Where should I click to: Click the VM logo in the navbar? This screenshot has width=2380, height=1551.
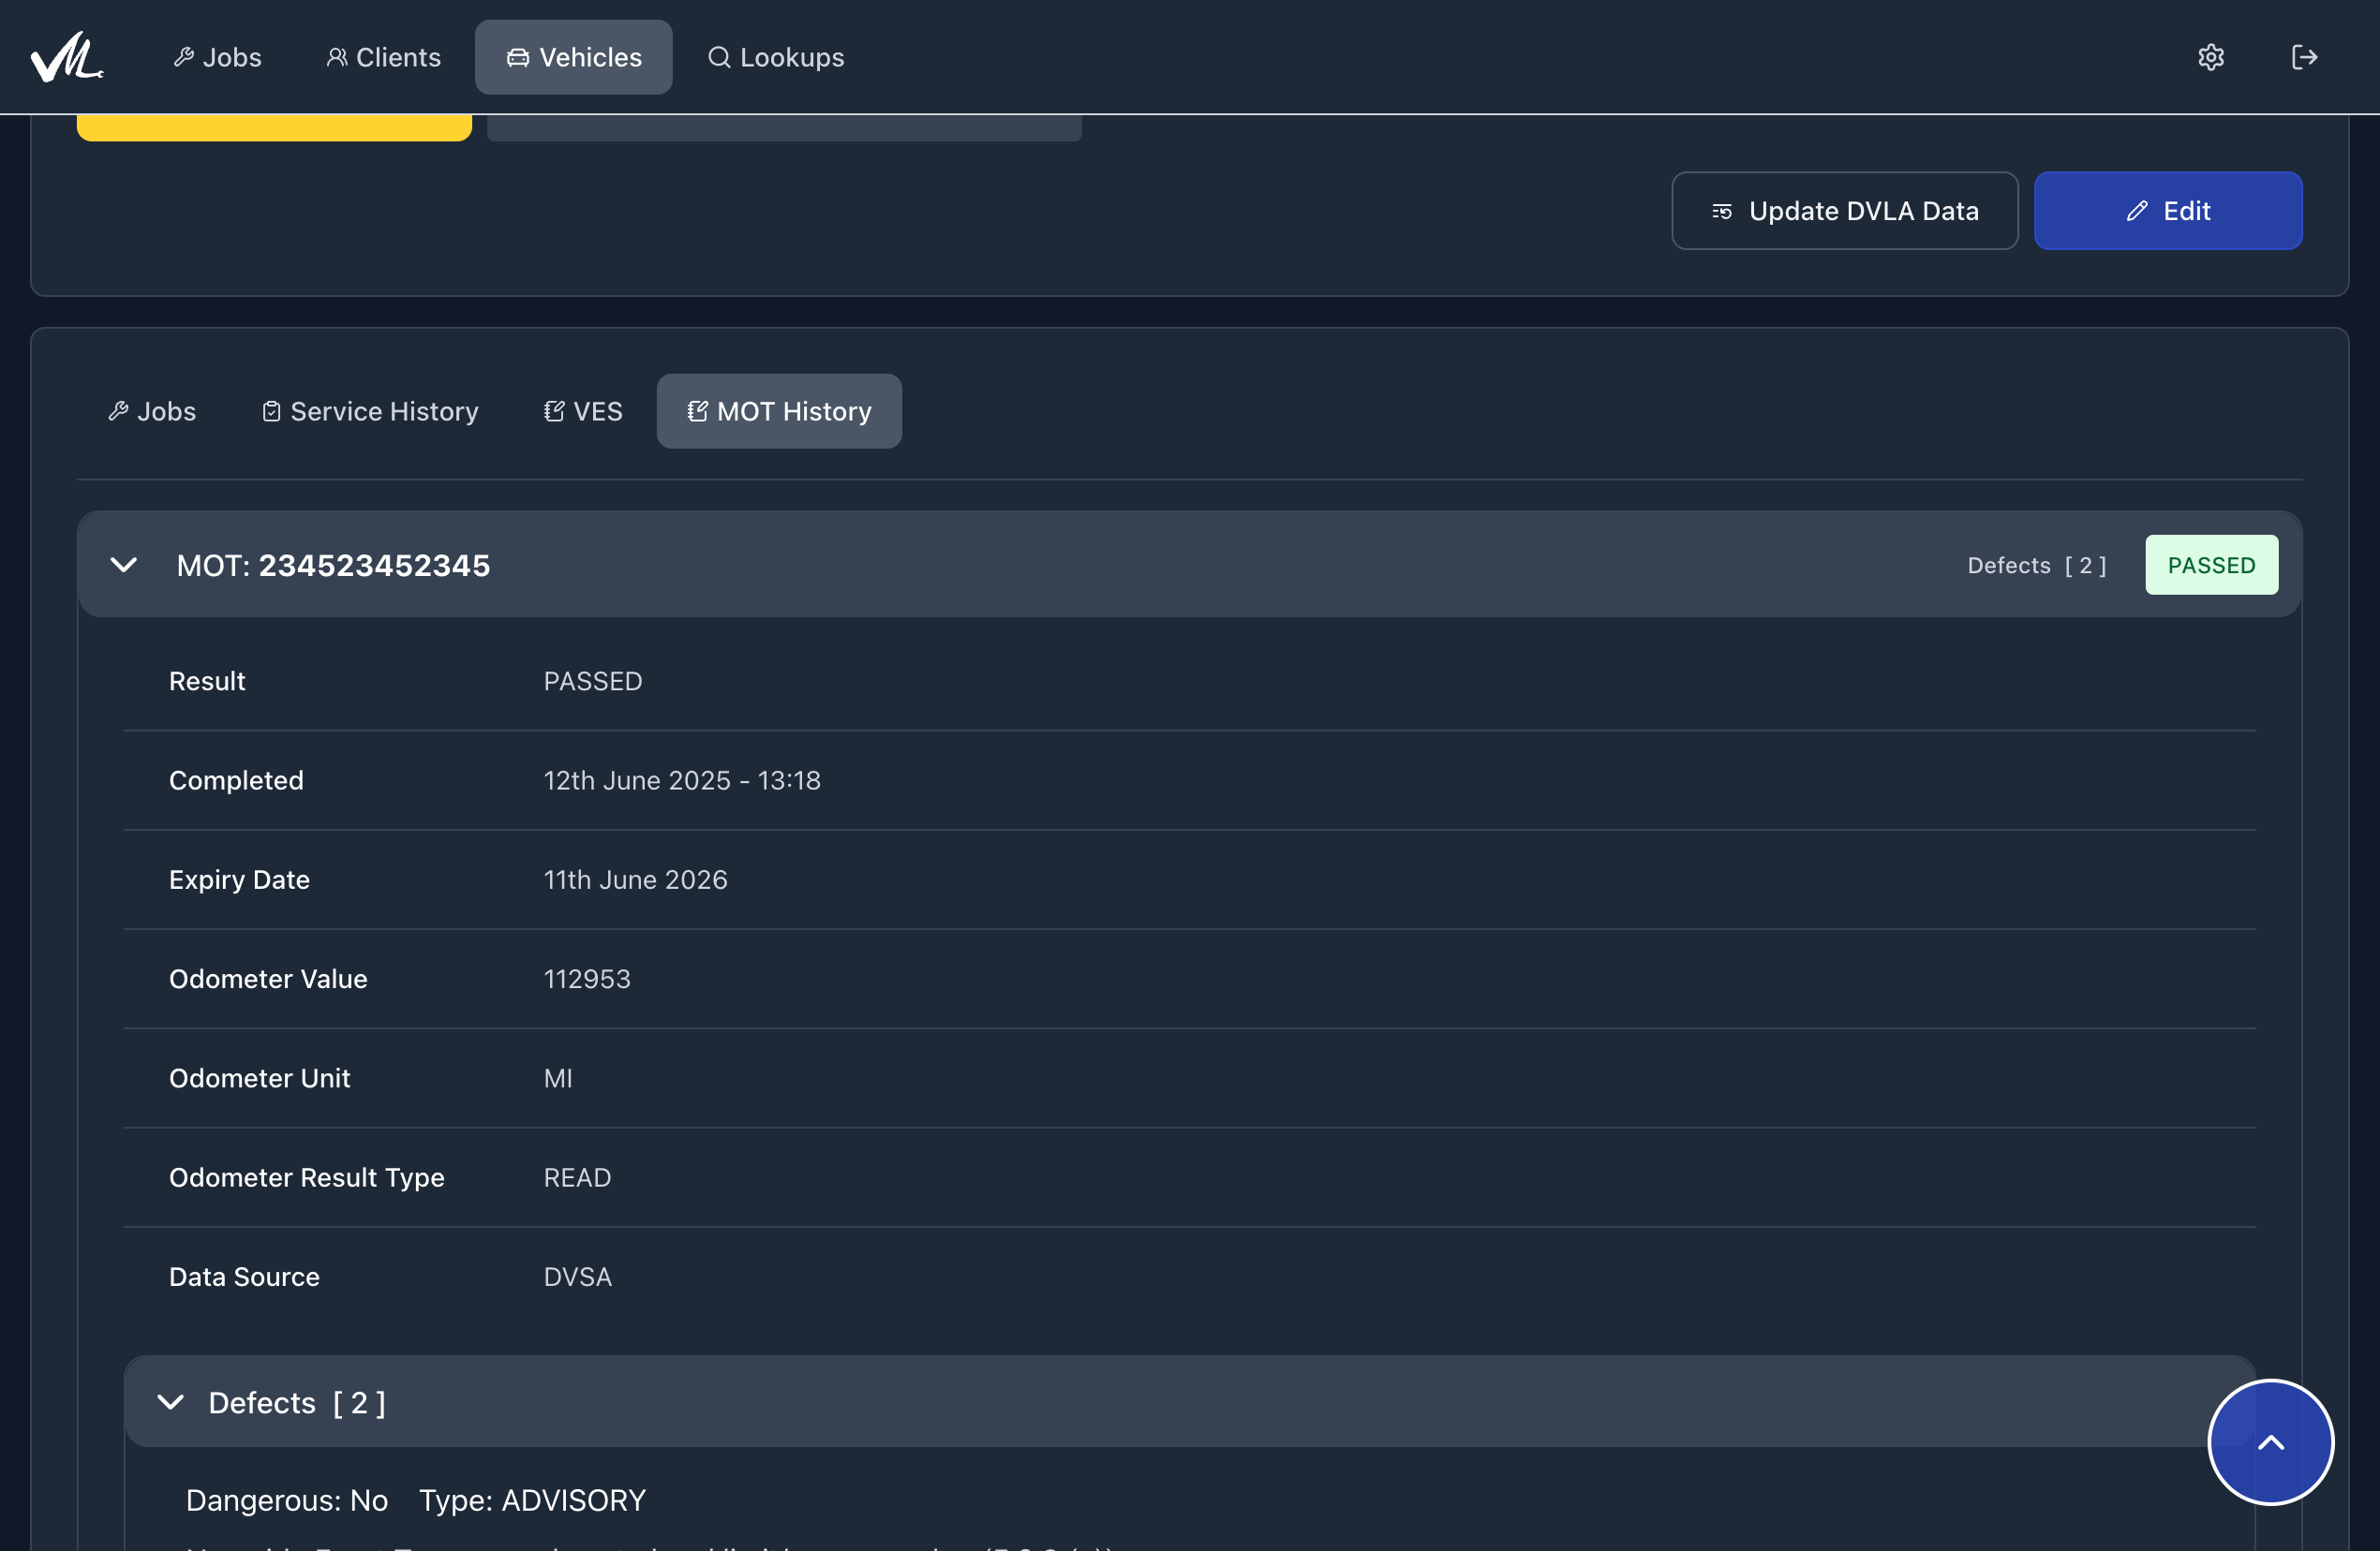point(67,57)
